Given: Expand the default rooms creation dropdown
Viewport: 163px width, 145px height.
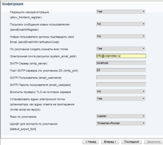Looking at the screenshot, I should [121, 48].
